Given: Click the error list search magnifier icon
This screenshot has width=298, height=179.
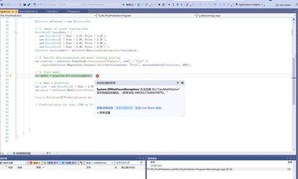Looking at the screenshot, I should point(141,163).
